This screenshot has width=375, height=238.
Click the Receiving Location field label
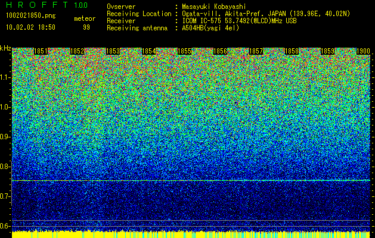[139, 14]
